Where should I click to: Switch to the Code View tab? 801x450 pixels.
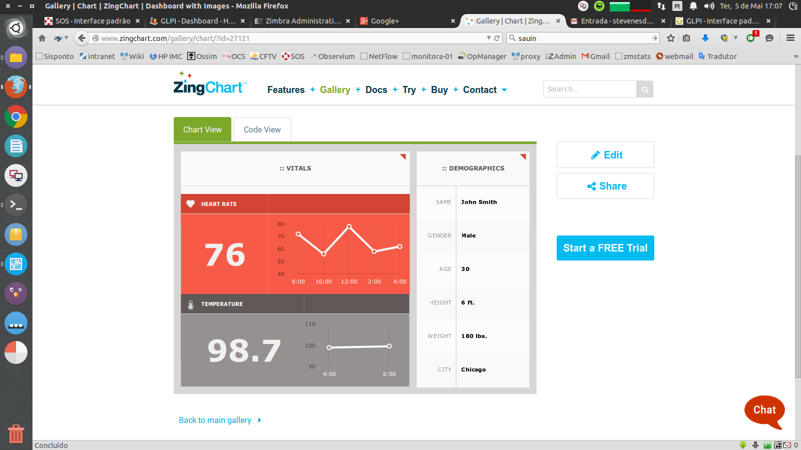(262, 129)
